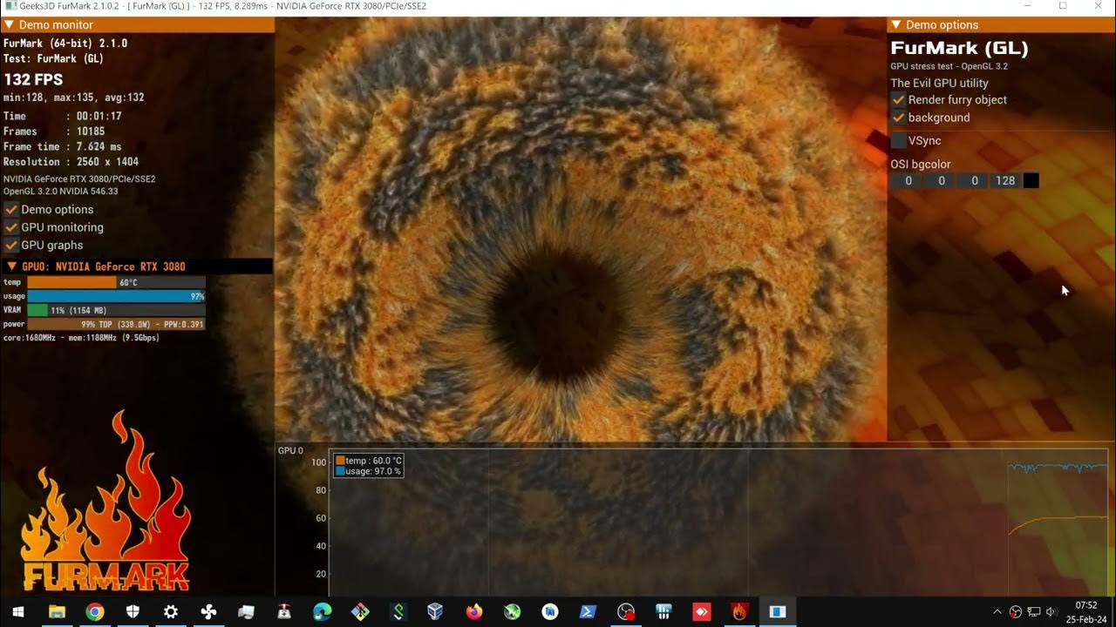Click the green VRAM usage bar
Image resolution: width=1116 pixels, height=627 pixels.
tap(116, 310)
